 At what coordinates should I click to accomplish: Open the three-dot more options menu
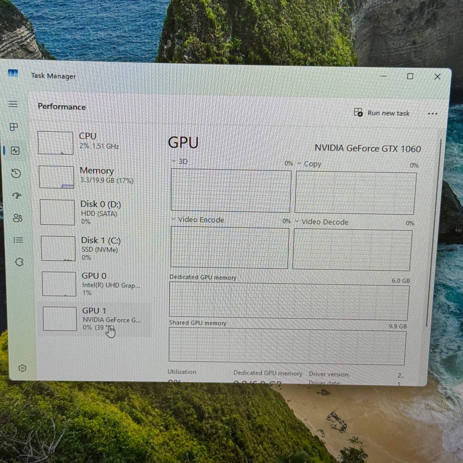point(433,114)
